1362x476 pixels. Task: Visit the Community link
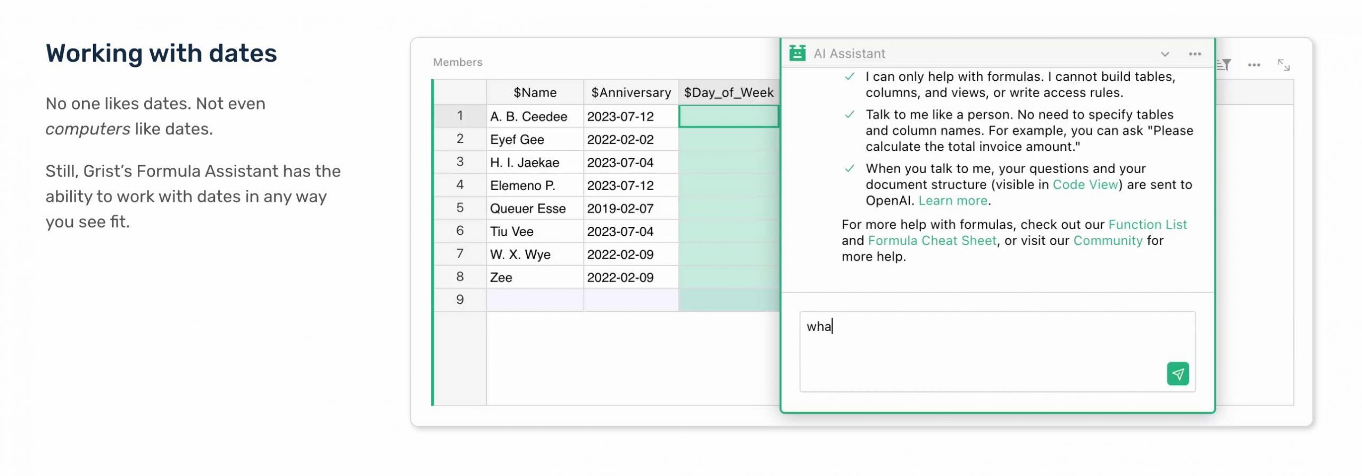(x=1107, y=240)
